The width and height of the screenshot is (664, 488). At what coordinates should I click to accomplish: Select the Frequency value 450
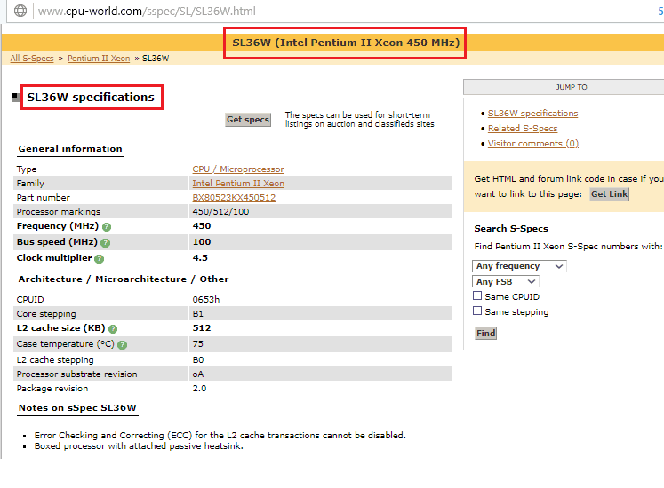202,226
